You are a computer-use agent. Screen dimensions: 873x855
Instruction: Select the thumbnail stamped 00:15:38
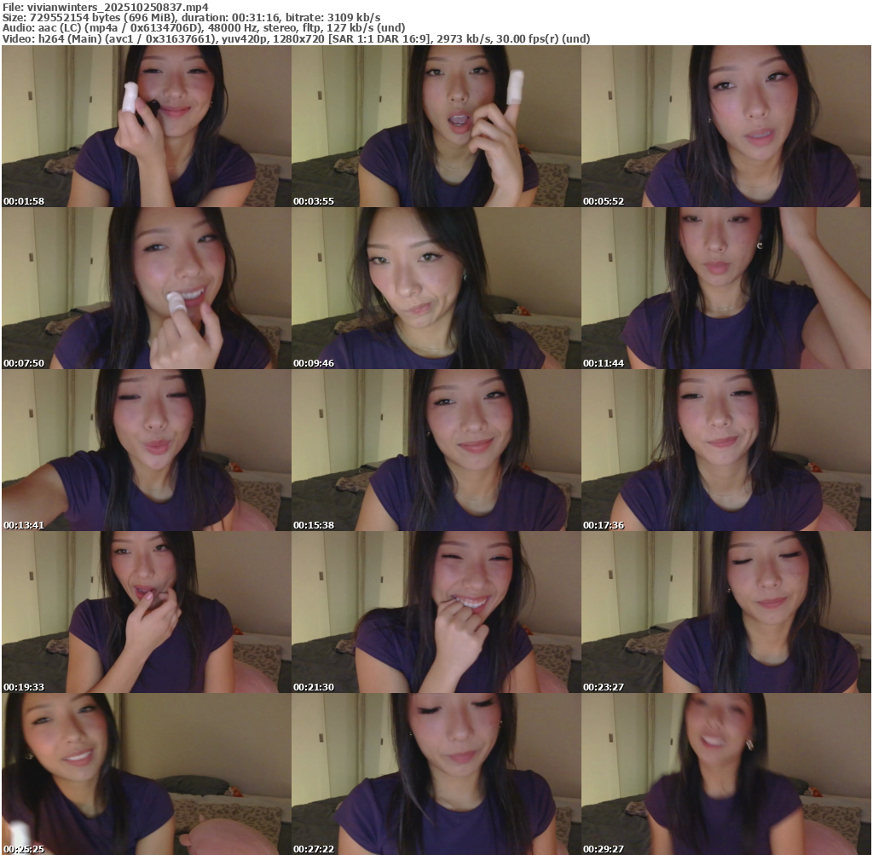pyautogui.click(x=436, y=450)
